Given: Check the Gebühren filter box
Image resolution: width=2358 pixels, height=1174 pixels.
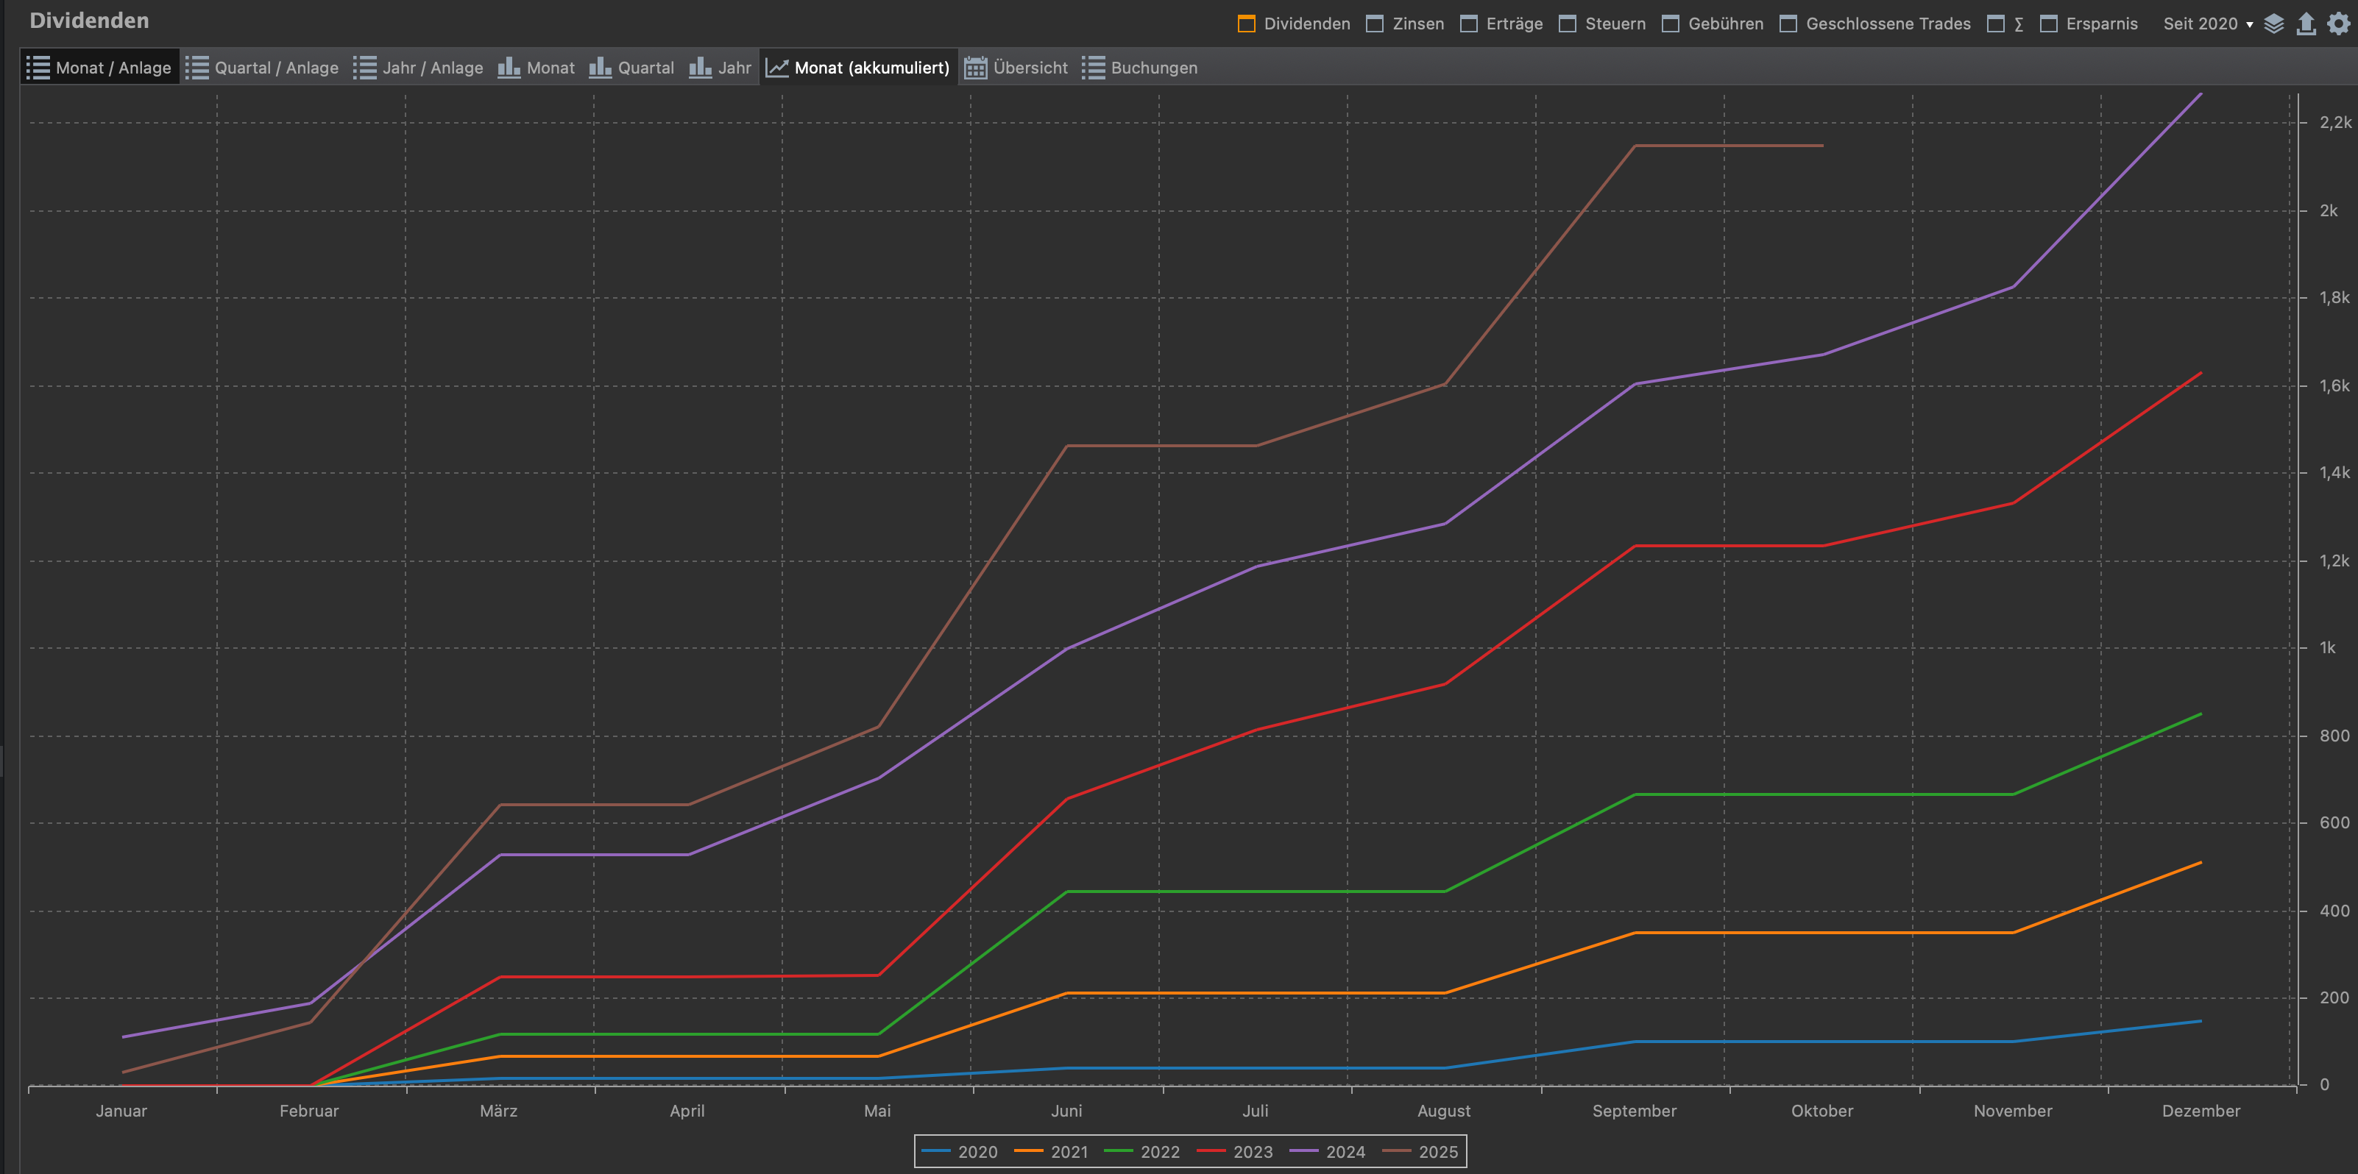Looking at the screenshot, I should [x=1671, y=24].
